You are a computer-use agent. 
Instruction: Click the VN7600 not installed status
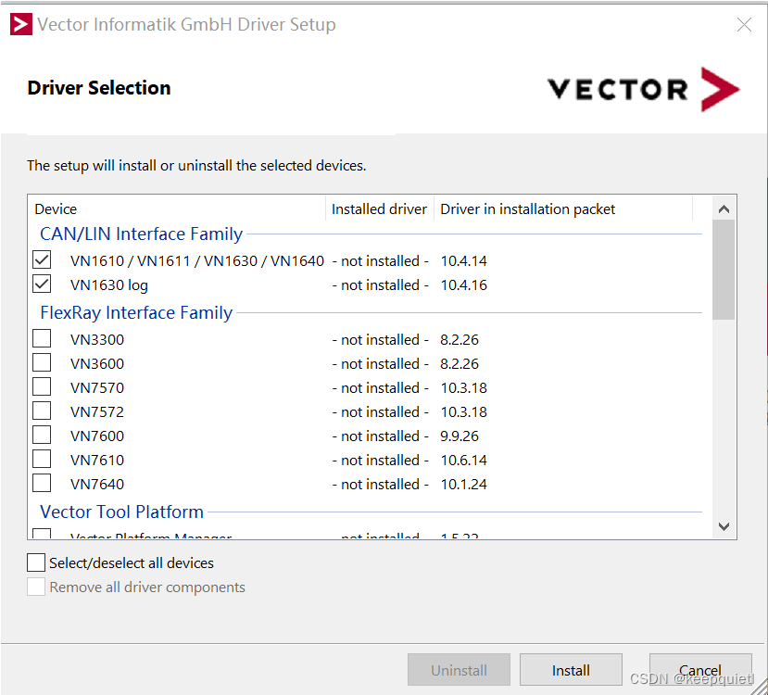pos(380,436)
